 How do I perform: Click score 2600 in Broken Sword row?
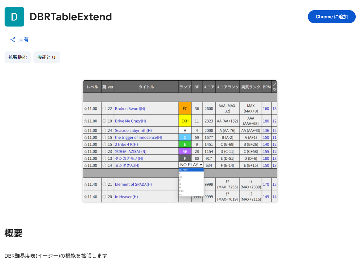pos(209,108)
